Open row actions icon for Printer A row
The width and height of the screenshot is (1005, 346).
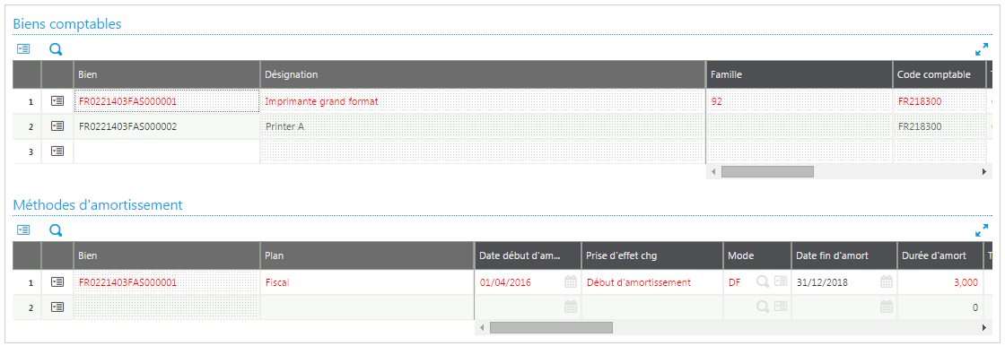tap(57, 126)
